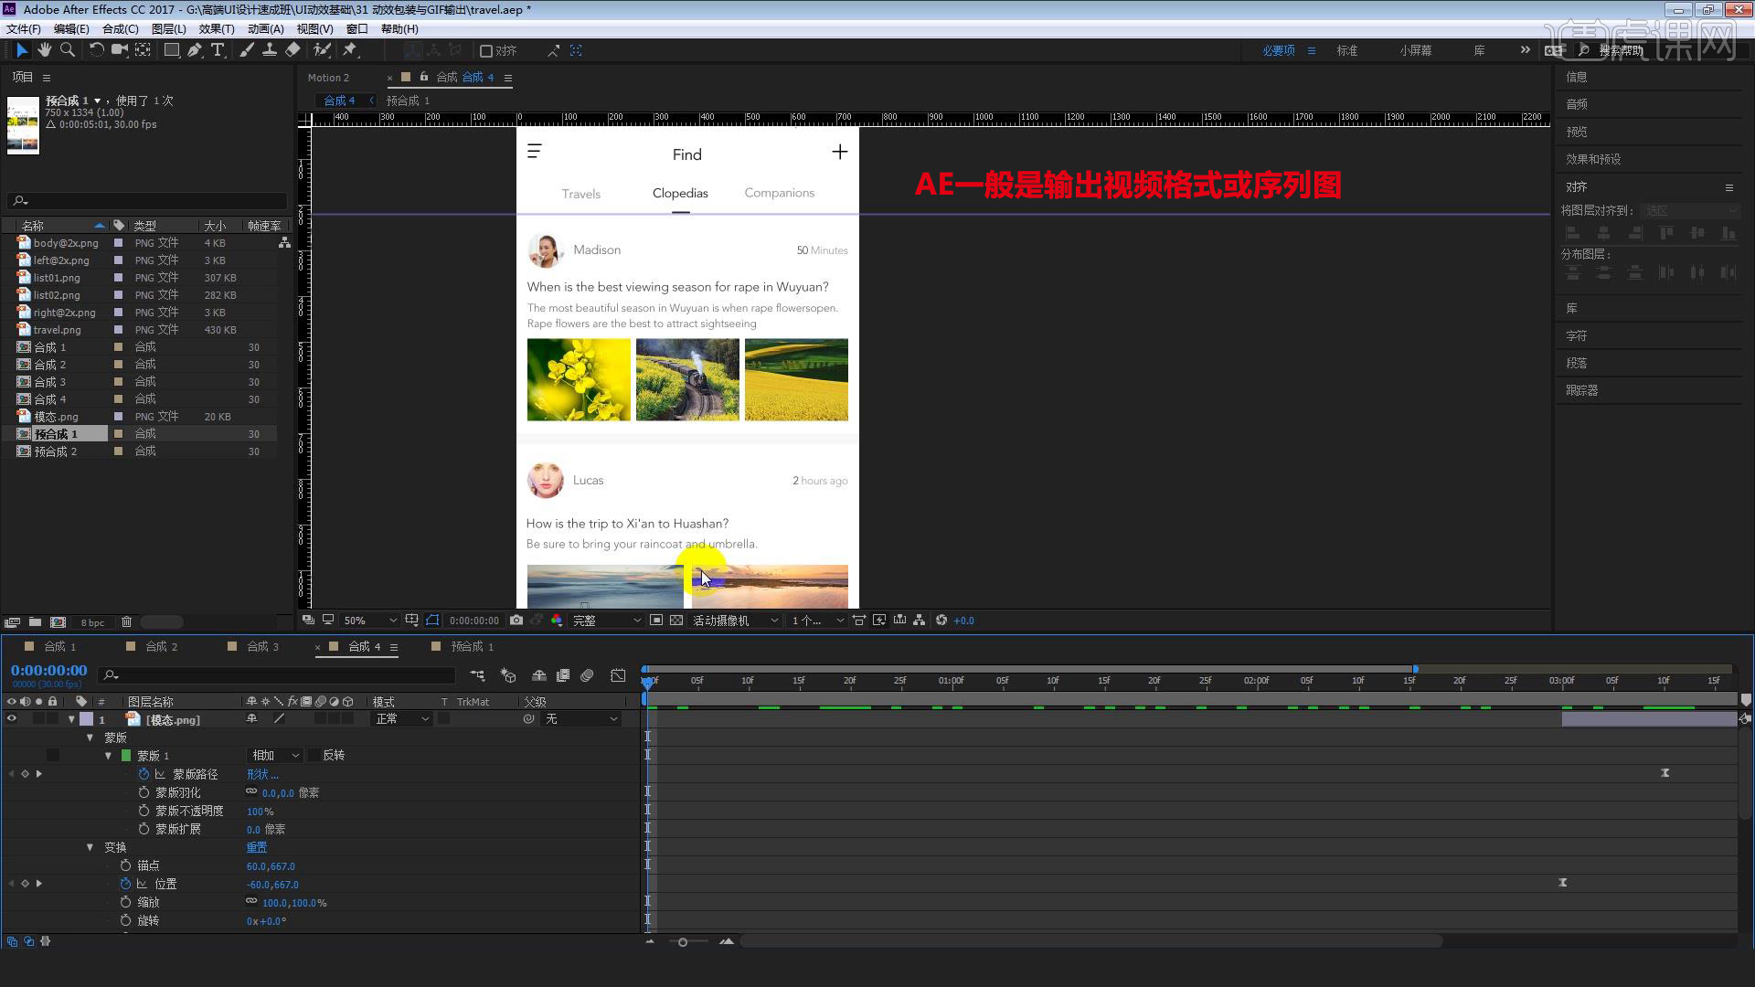This screenshot has width=1755, height=987.
Task: Open the Graph Editor
Action: (618, 675)
